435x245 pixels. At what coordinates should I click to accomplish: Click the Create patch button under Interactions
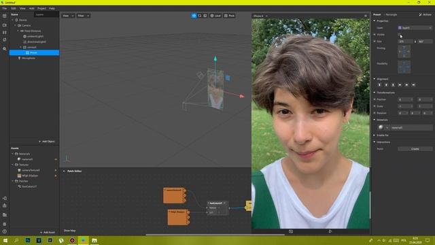point(415,149)
